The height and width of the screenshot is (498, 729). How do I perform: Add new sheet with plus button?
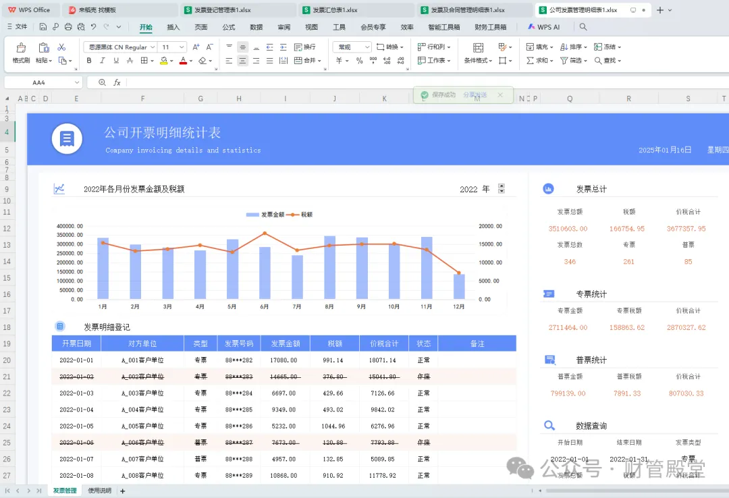[x=123, y=491]
